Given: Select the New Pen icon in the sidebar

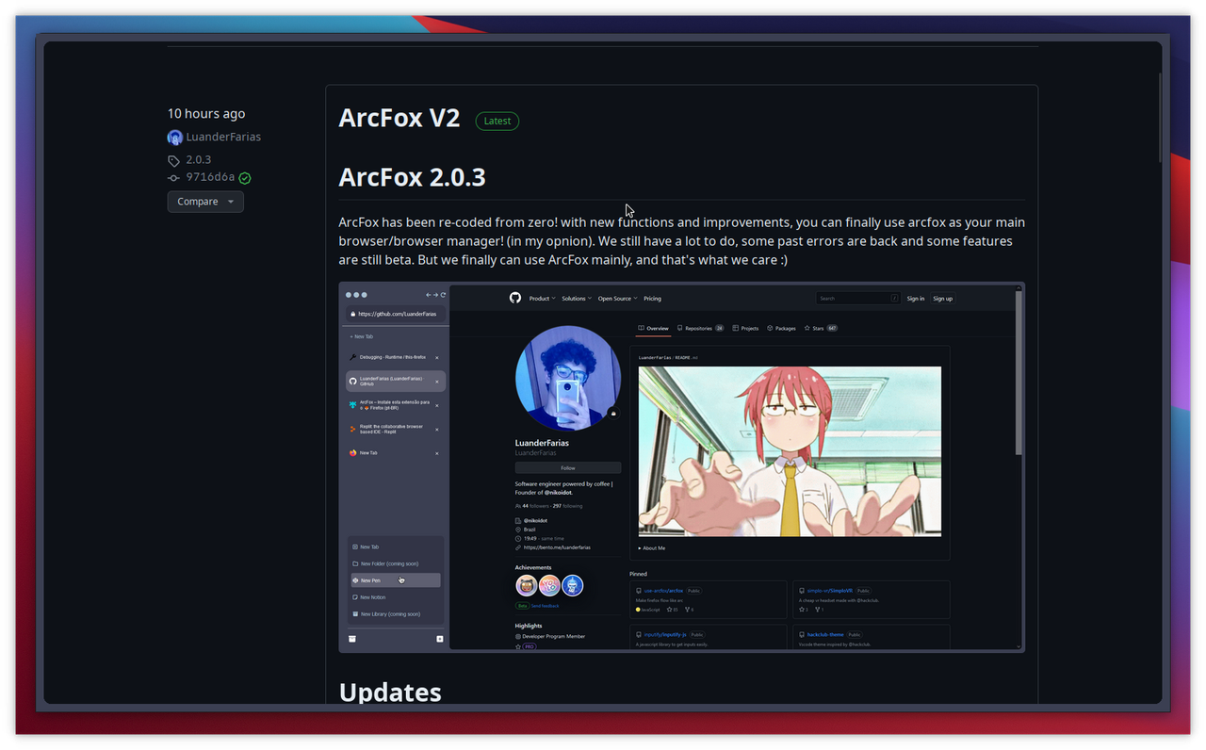Looking at the screenshot, I should 355,580.
